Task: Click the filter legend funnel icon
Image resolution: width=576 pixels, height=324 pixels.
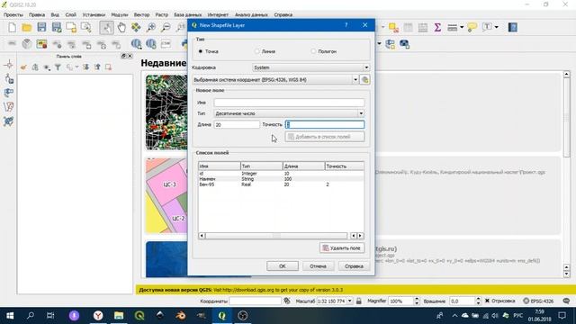Action: (x=58, y=67)
